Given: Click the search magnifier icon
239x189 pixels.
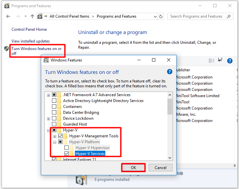Looking at the screenshot, I should coord(229,16).
